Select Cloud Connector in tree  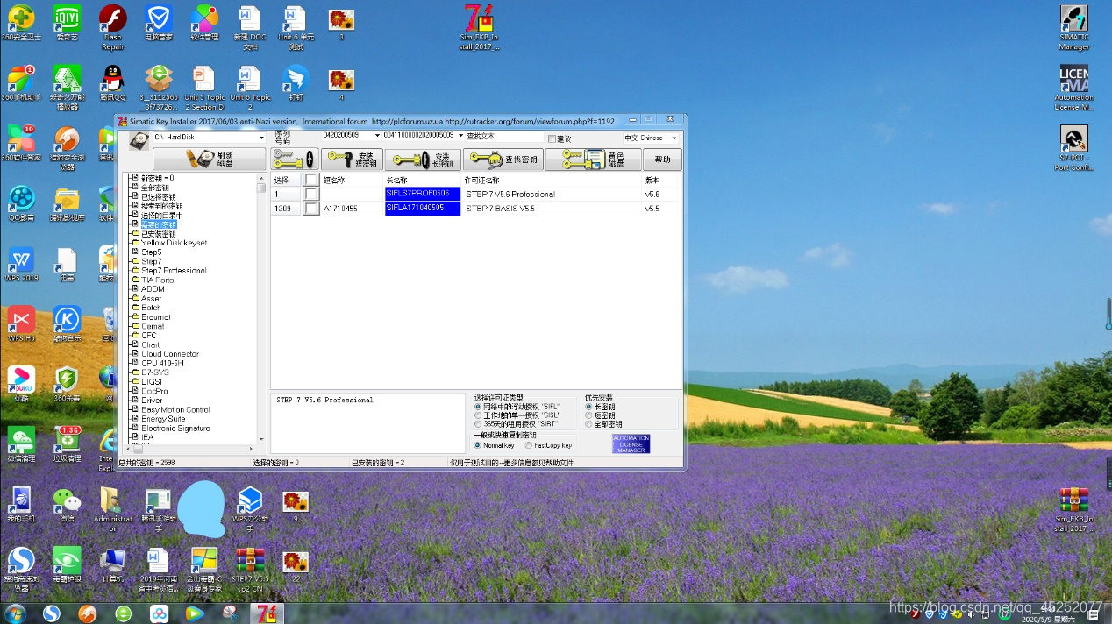pyautogui.click(x=170, y=354)
